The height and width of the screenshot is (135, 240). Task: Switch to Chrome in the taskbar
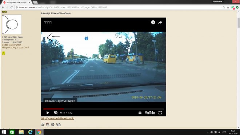39,132
